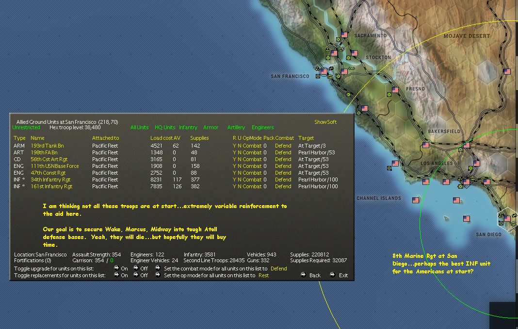Screen dimensions: 518x329
Task: Click the airplane icon in San Diego hexagon
Action: 515,216
